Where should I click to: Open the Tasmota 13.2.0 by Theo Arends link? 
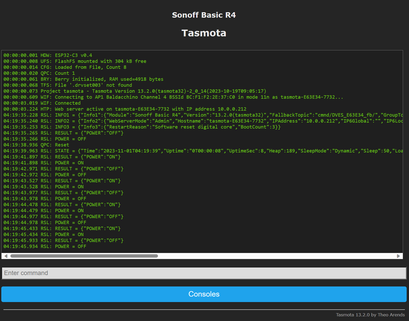click(370, 315)
